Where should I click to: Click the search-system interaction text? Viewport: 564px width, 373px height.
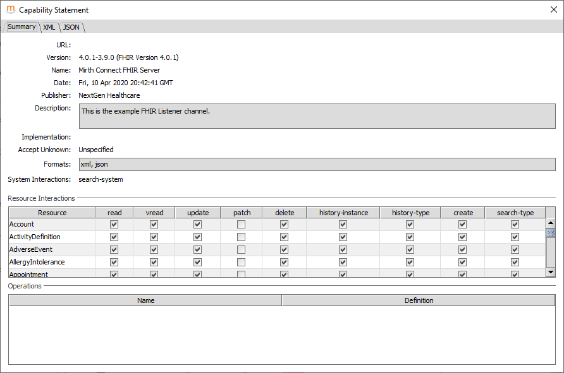pyautogui.click(x=101, y=179)
